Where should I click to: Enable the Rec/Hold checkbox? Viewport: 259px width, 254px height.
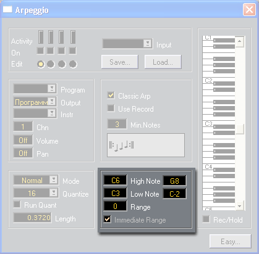click(x=206, y=219)
